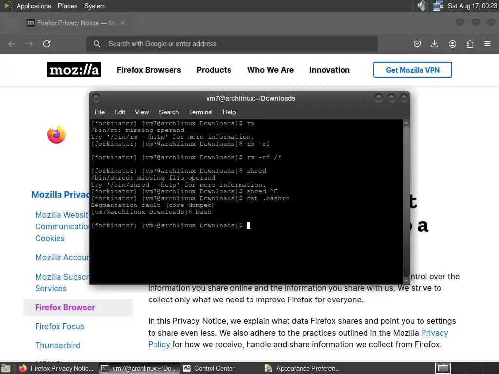This screenshot has height=374, width=499.
Task: Click the terminal vertical scrollbar
Action: coord(406,202)
